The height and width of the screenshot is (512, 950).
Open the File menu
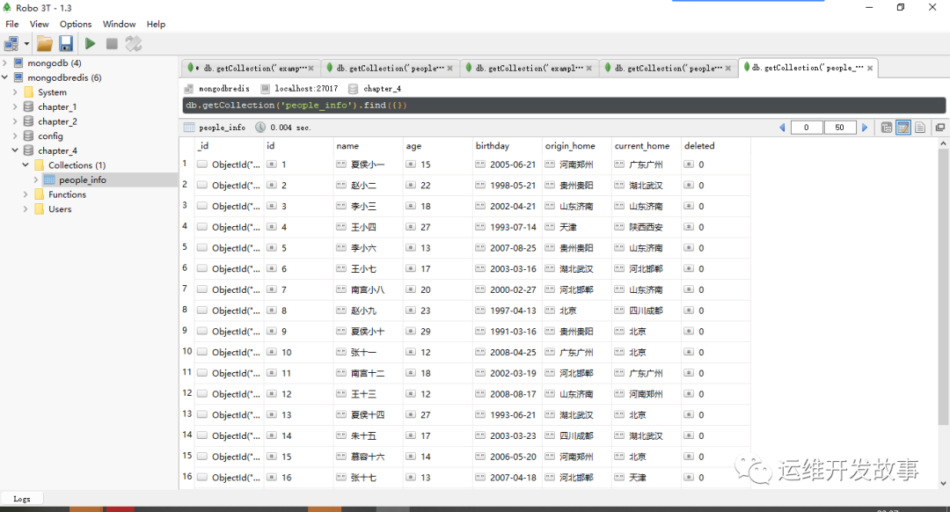(x=12, y=25)
